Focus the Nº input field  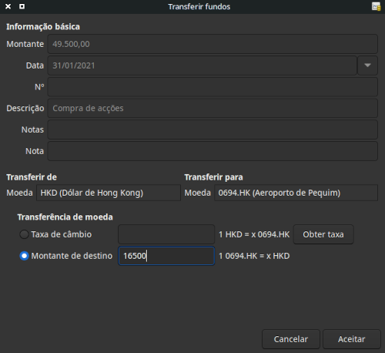tap(213, 87)
